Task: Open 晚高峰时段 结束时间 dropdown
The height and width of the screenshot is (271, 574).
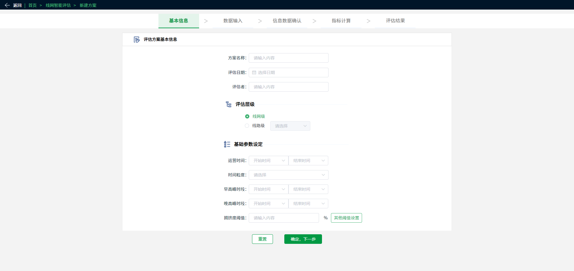Action: [308, 204]
